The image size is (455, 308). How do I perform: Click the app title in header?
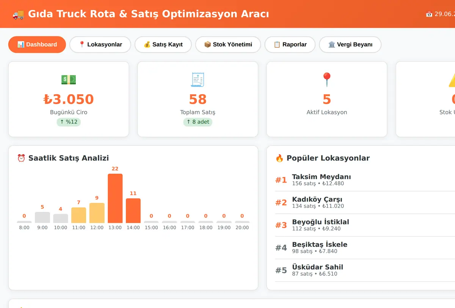[x=149, y=14]
